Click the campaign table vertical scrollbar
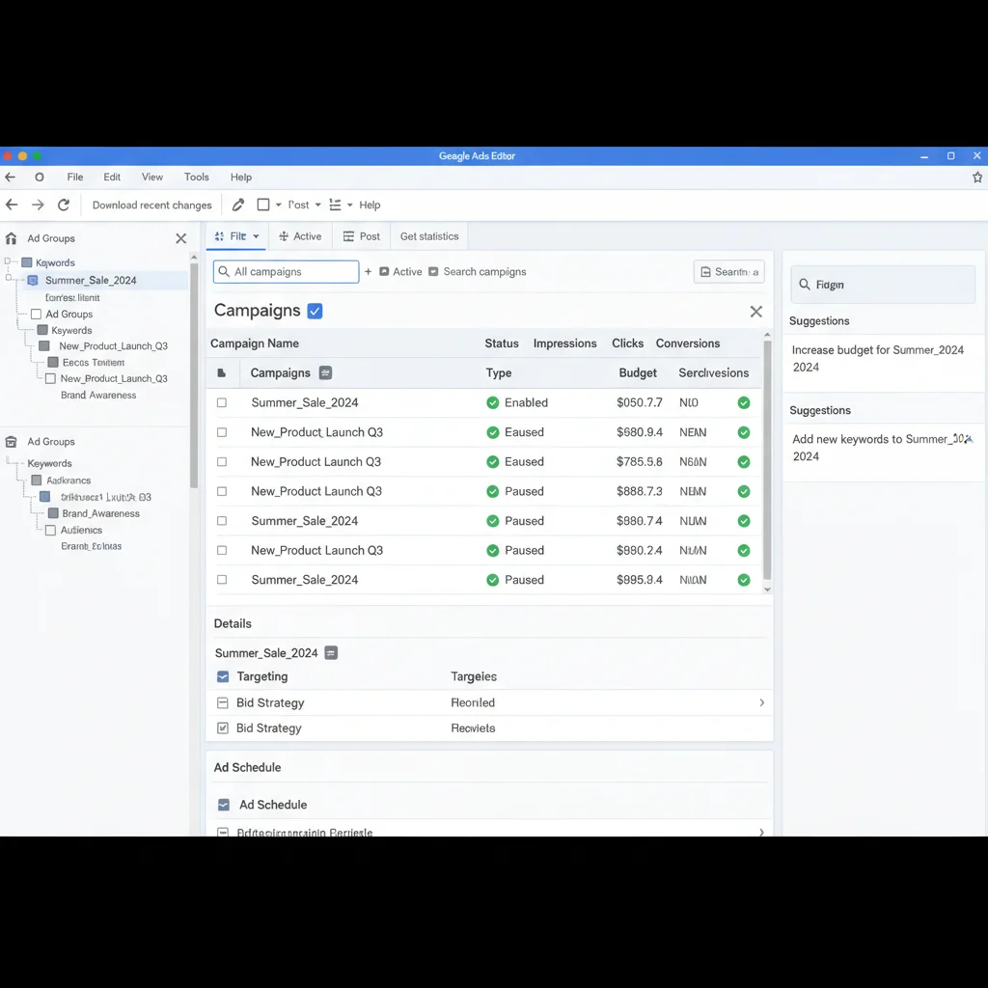988x988 pixels. coord(767,460)
